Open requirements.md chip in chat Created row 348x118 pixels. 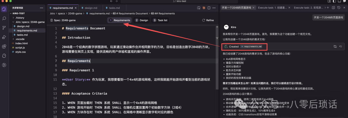click(251, 46)
